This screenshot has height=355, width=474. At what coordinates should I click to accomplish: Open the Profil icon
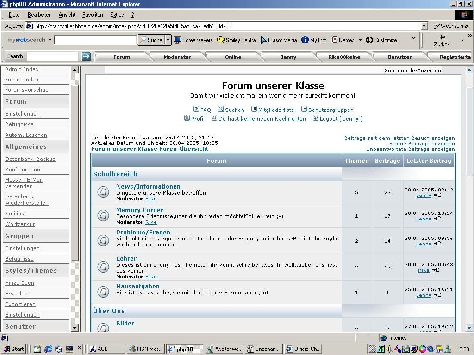point(187,118)
